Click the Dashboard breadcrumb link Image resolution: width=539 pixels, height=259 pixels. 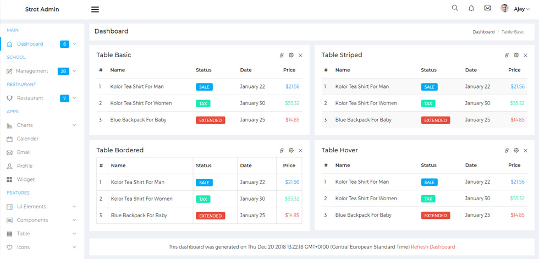click(483, 32)
